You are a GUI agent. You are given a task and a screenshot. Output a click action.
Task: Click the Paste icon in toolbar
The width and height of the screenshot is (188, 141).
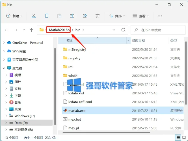point(59,16)
